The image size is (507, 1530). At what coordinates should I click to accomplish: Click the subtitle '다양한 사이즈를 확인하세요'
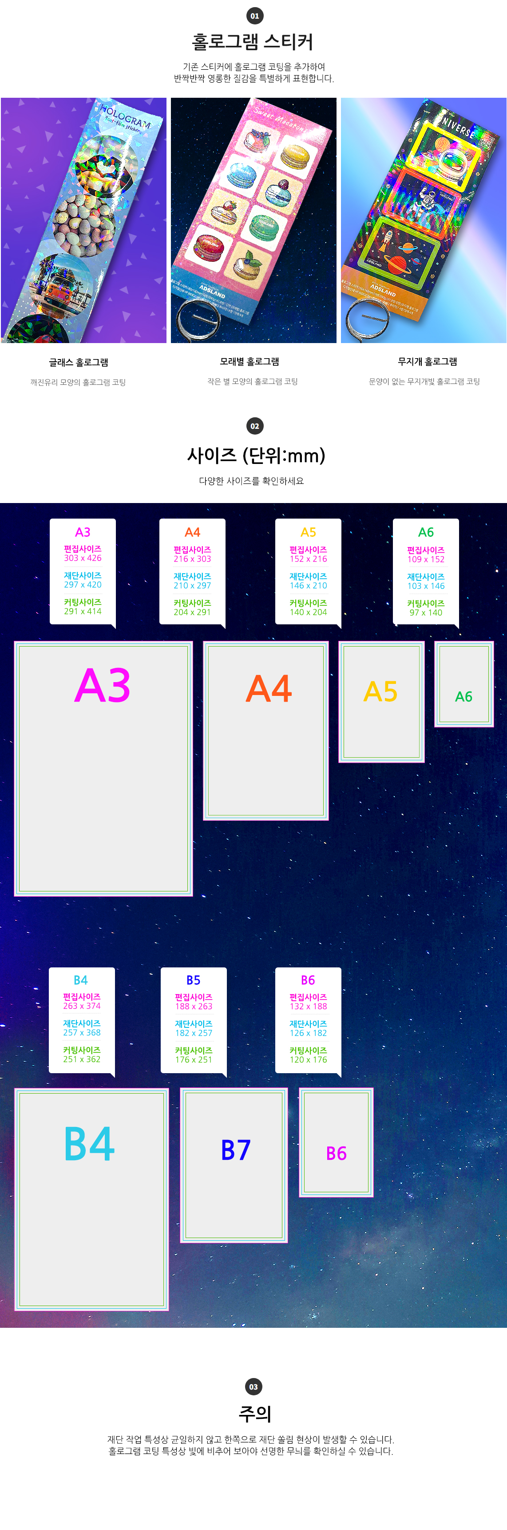251,481
